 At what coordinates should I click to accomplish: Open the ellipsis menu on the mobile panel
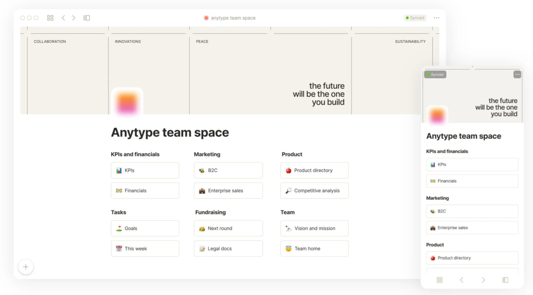click(x=517, y=74)
